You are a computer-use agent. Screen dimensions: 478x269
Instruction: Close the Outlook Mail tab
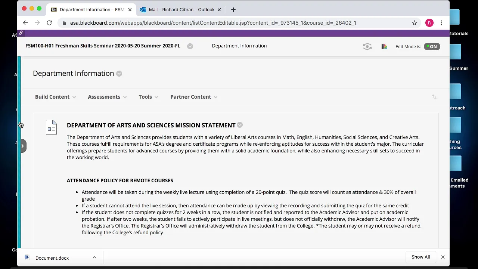pyautogui.click(x=219, y=10)
